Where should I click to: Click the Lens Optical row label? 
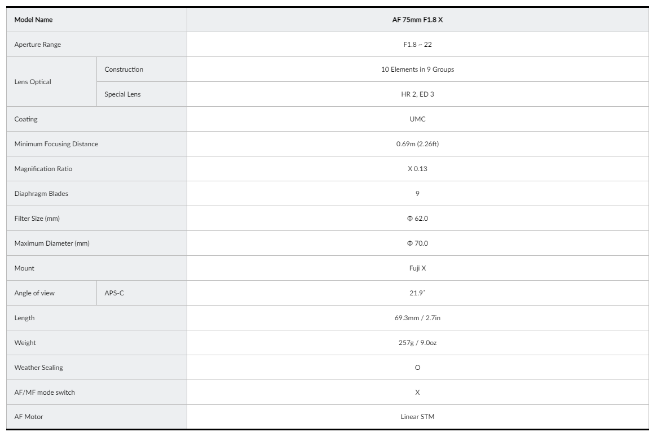tap(33, 82)
